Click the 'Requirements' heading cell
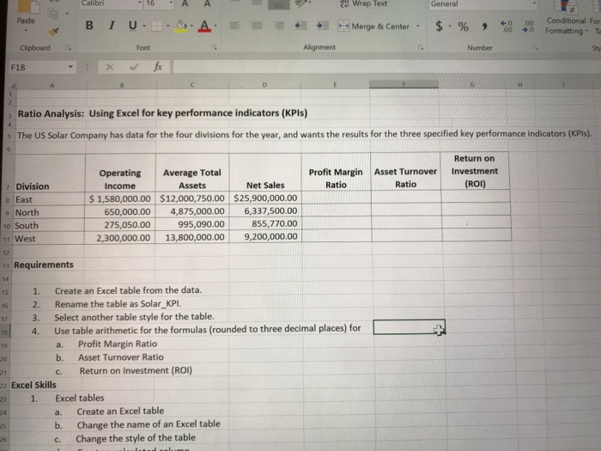Viewport: 601px width, 451px height. 43,265
